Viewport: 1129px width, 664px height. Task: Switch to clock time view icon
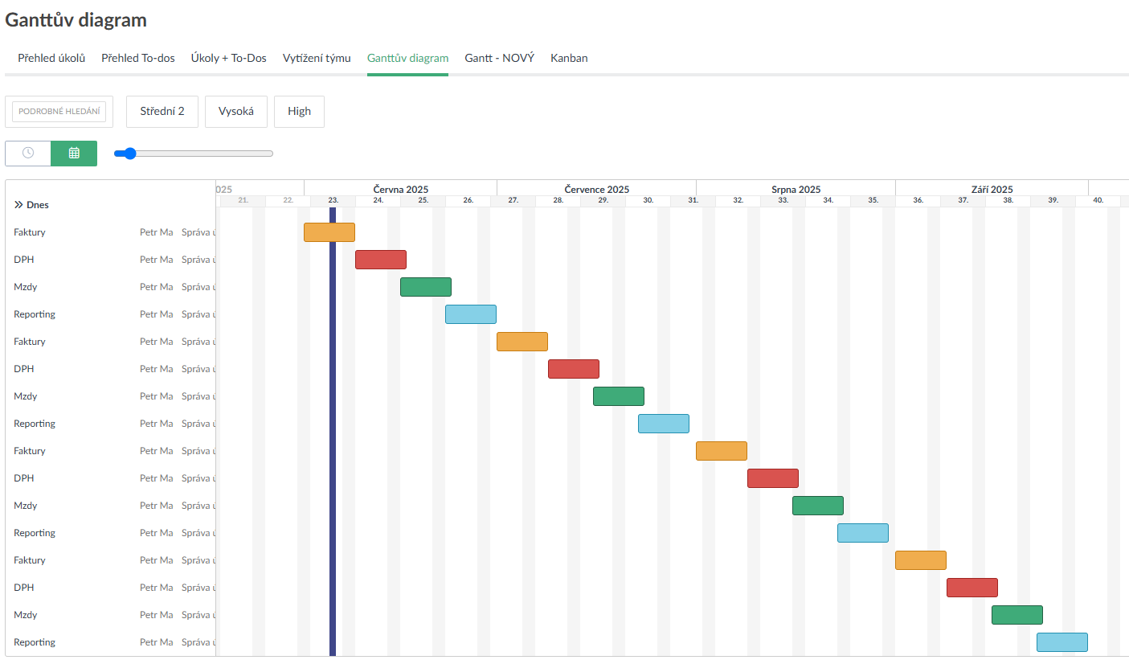(28, 153)
